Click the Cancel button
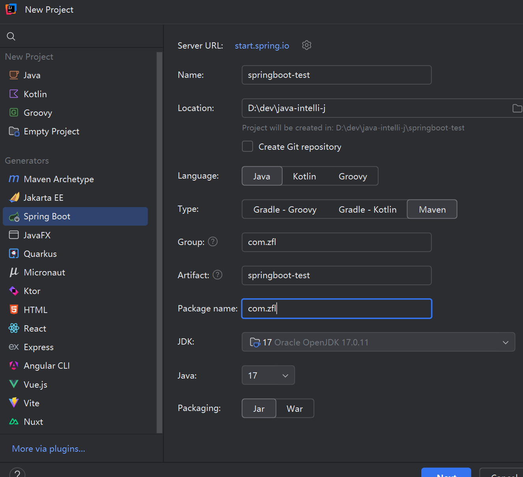The width and height of the screenshot is (523, 477). pos(502,473)
